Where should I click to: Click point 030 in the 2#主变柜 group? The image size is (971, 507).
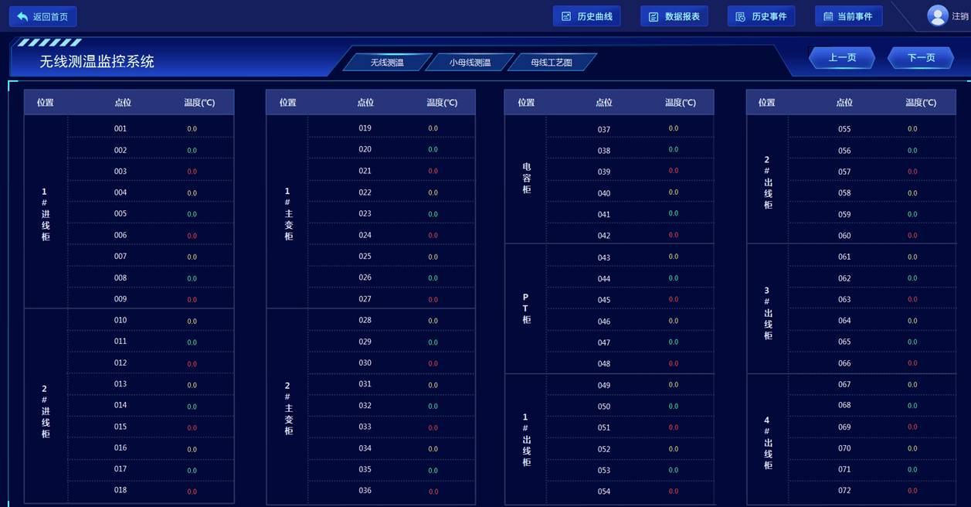pyautogui.click(x=365, y=362)
